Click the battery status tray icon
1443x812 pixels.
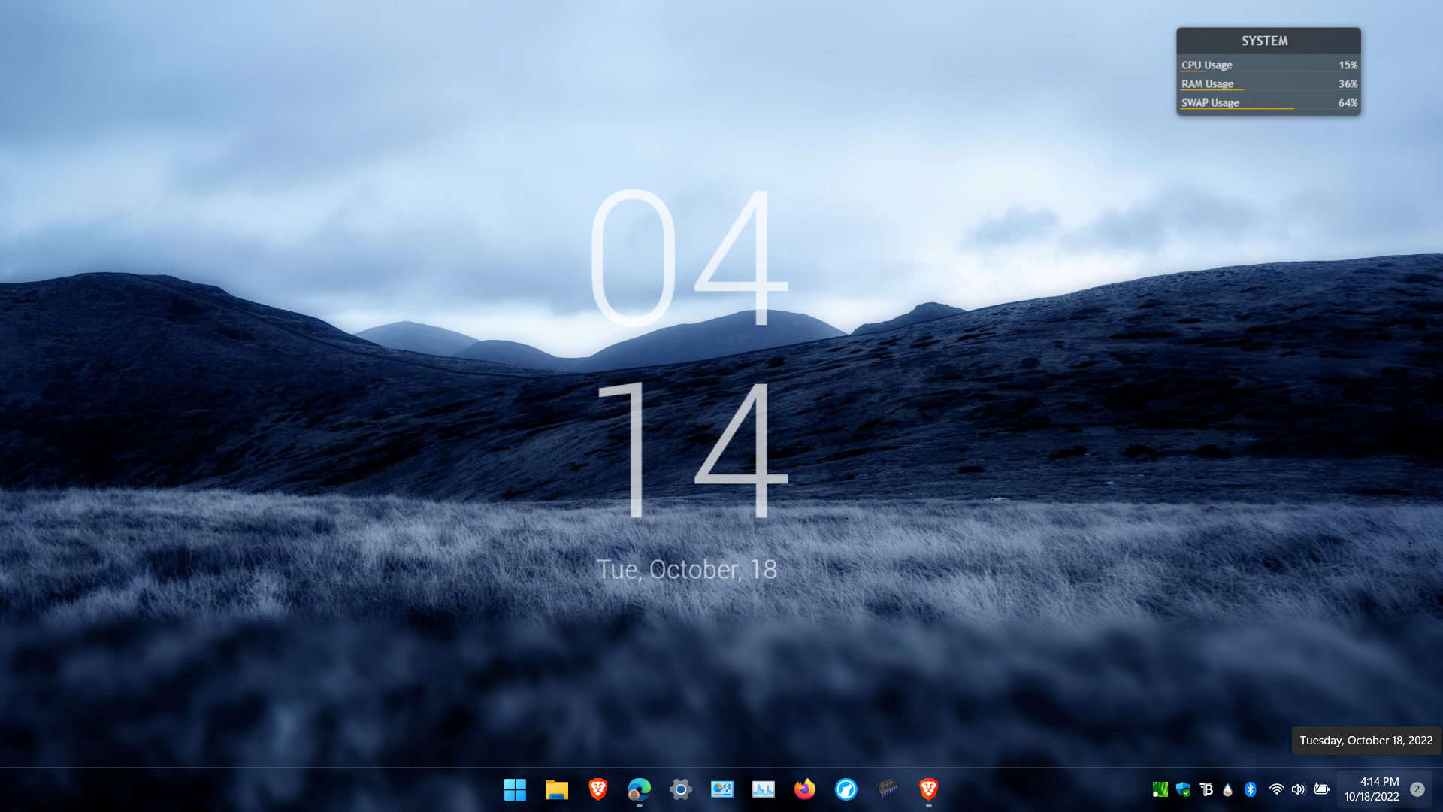point(1322,789)
